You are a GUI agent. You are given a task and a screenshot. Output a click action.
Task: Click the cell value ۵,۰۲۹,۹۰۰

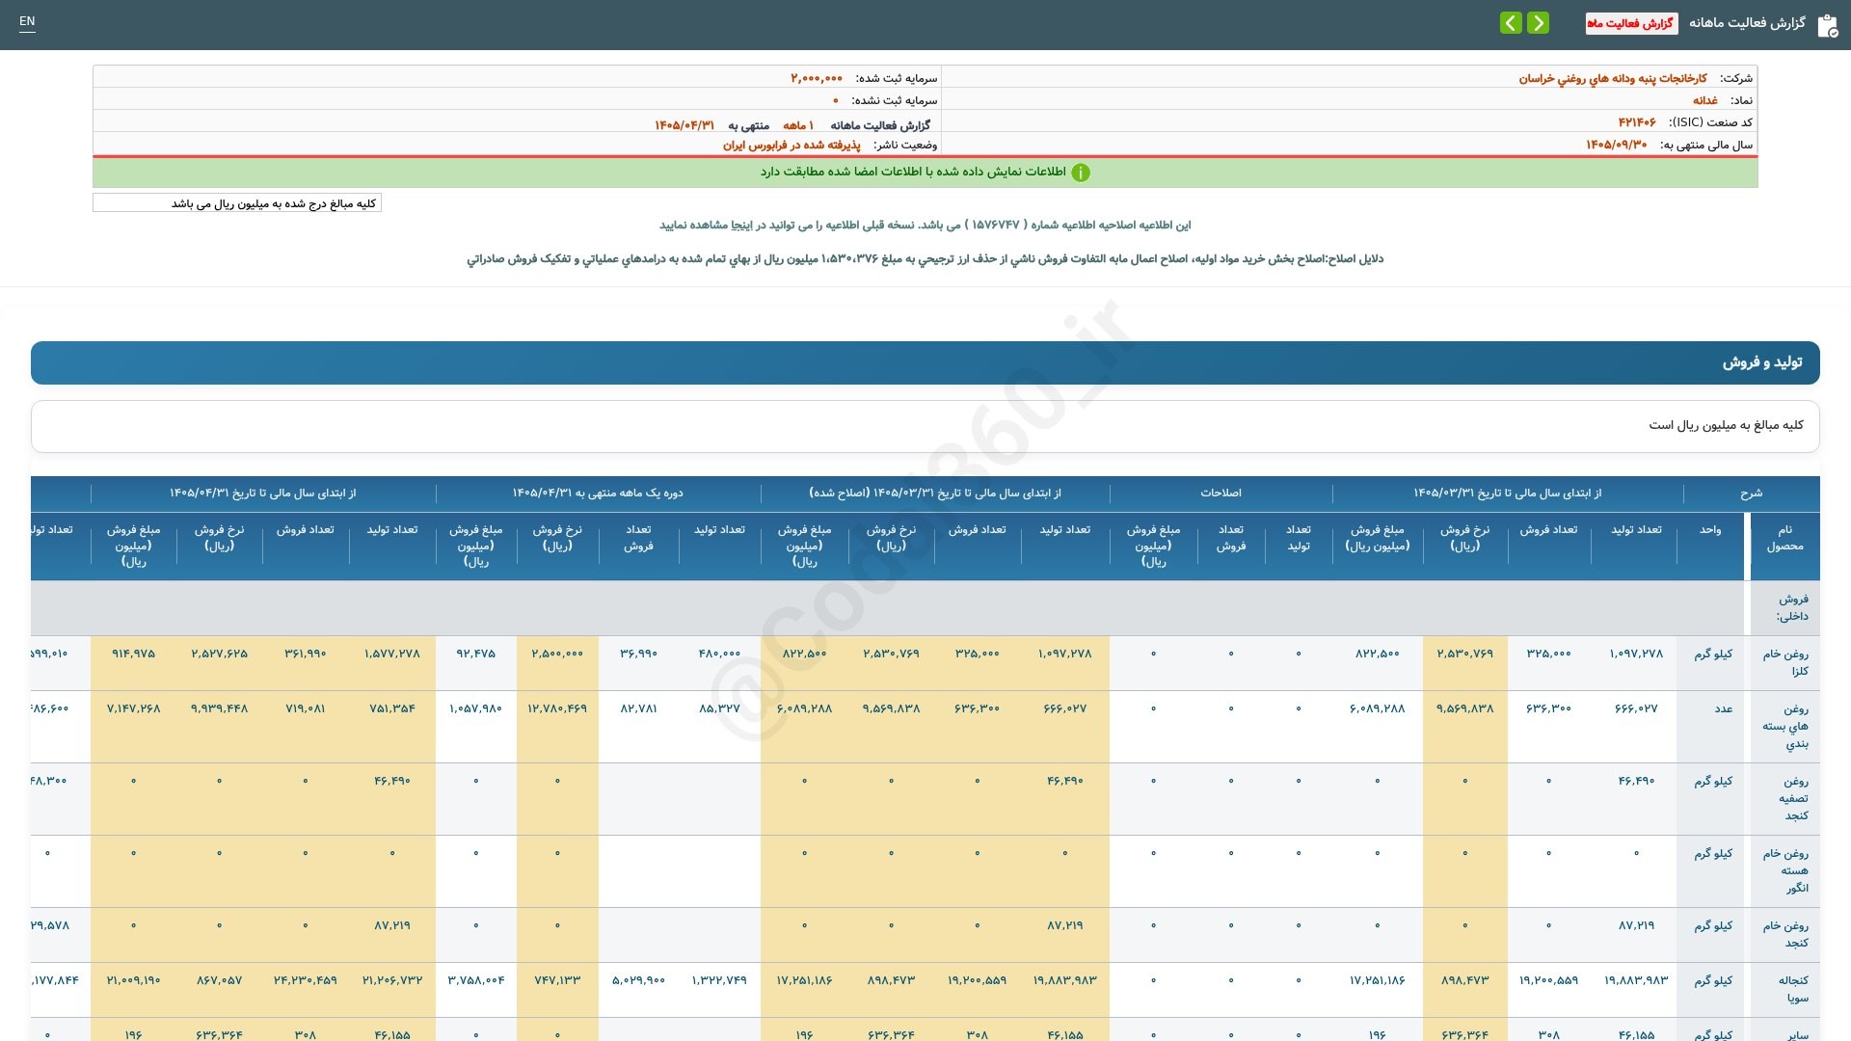click(638, 980)
